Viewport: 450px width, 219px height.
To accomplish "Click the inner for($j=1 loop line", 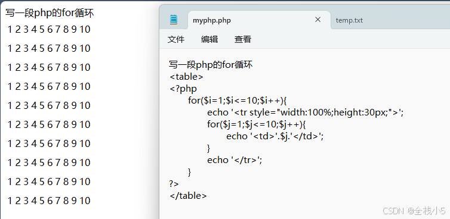I will [257, 124].
